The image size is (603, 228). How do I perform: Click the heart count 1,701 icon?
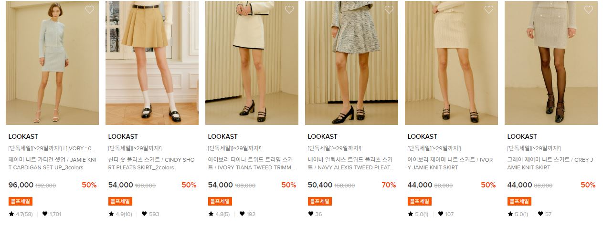point(45,214)
